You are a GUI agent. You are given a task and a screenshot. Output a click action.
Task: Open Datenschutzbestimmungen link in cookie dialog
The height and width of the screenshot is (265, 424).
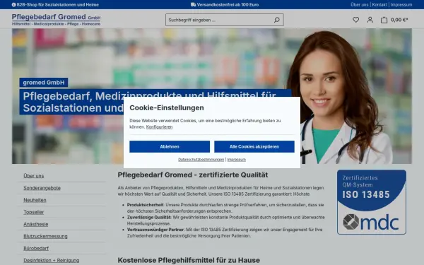(x=201, y=160)
